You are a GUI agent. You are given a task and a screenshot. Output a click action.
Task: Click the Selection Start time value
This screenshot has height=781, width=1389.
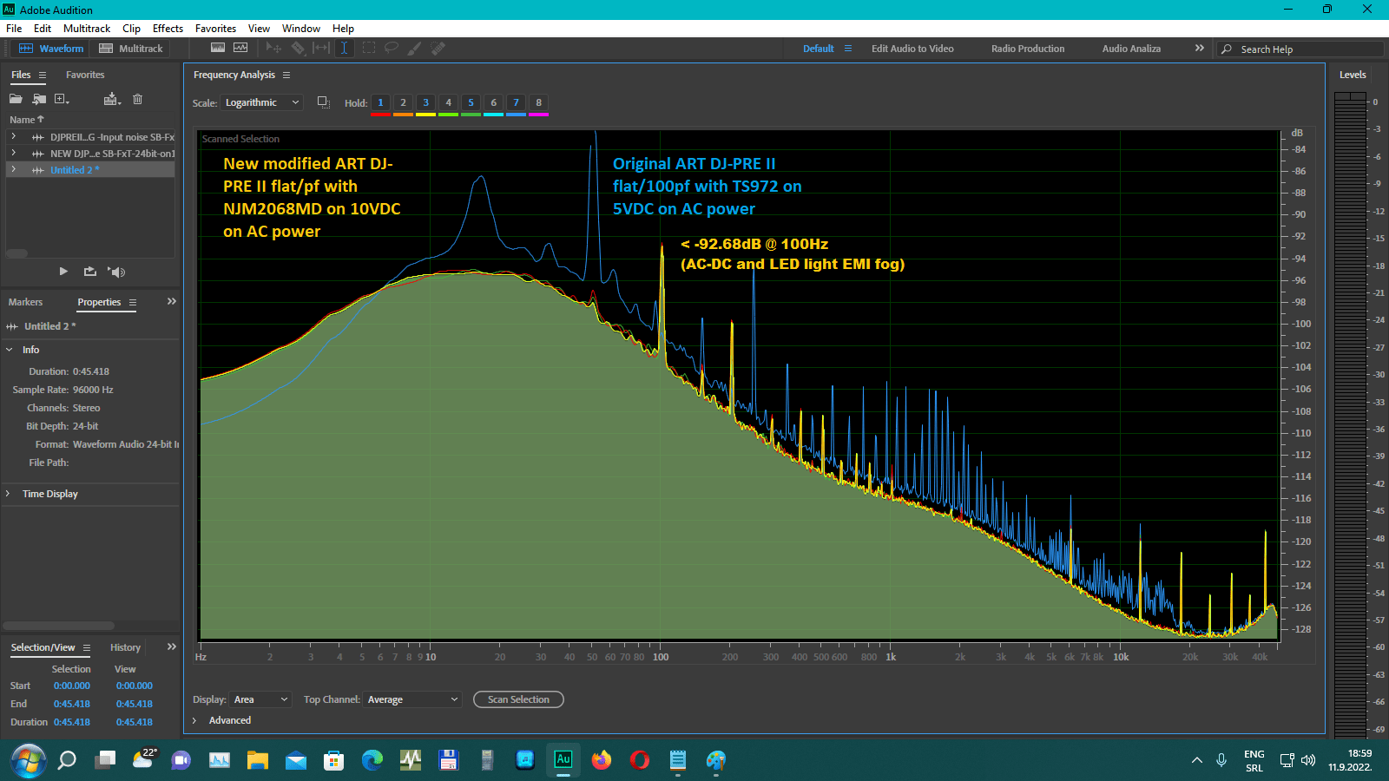[x=72, y=686]
